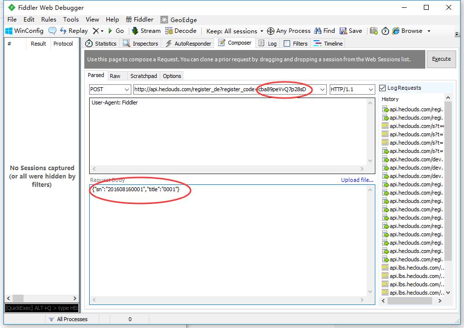Switch to the Log tab
The width and height of the screenshot is (464, 328).
(x=268, y=44)
